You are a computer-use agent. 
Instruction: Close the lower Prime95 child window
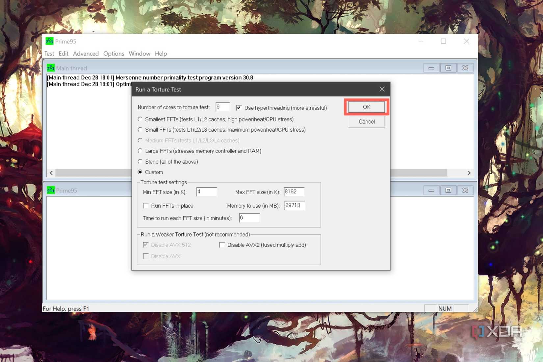pyautogui.click(x=465, y=191)
